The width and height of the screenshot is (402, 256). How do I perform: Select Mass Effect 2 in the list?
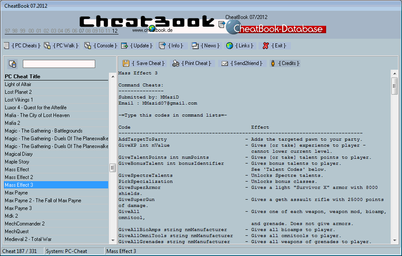[56, 177]
